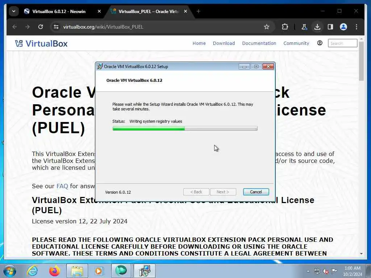Screen dimensions: 371x278
Task: Click the browser back arrow
Action: 14,27
